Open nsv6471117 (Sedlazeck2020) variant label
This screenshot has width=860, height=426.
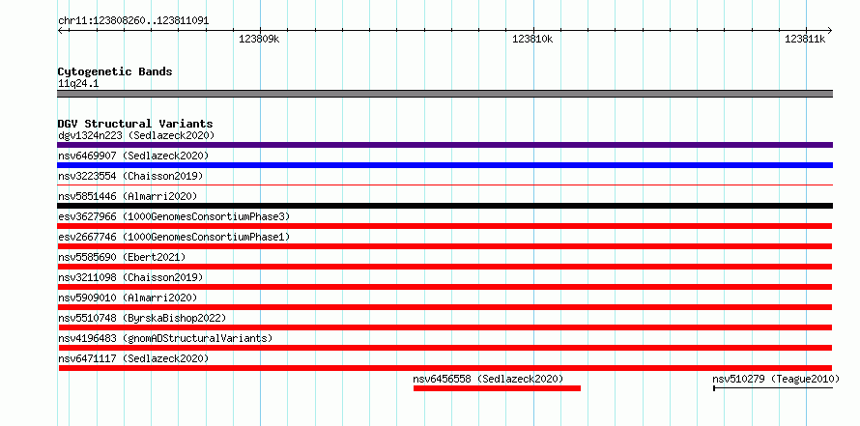pyautogui.click(x=133, y=358)
